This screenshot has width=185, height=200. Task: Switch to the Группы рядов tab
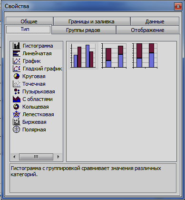pos(83,30)
